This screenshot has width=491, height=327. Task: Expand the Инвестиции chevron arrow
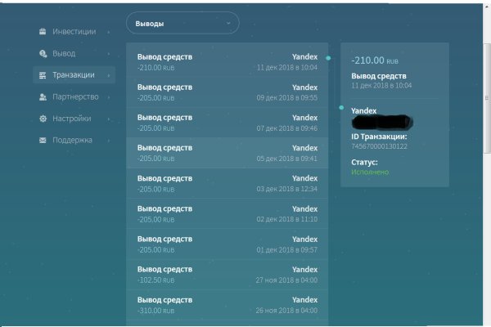(x=107, y=33)
